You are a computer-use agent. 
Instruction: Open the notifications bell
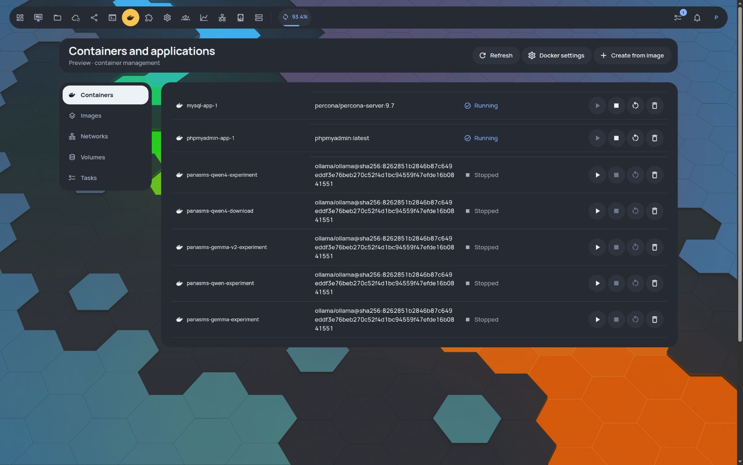(697, 18)
